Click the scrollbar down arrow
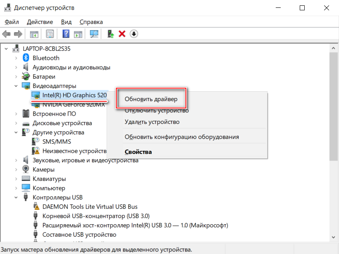Screen dimensions: 339x254 tap(333, 237)
